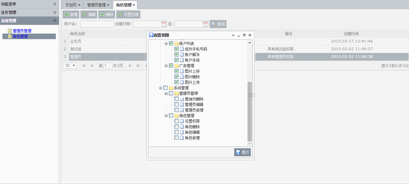
Task: Open the start date calendar picker
Action: 164,24
